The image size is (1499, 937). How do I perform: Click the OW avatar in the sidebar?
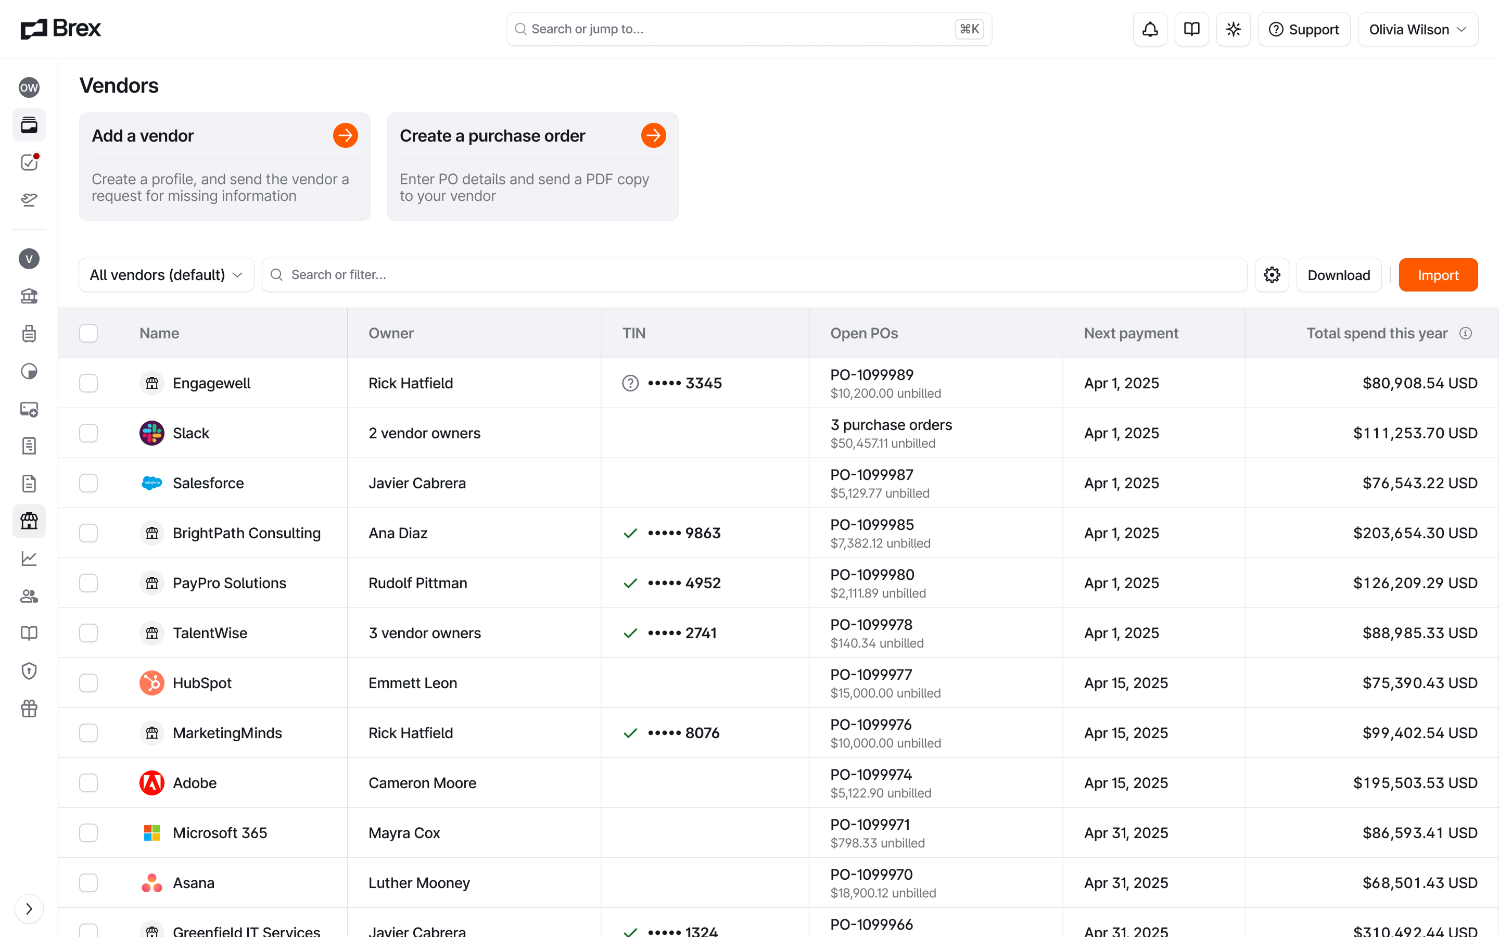[x=29, y=87]
